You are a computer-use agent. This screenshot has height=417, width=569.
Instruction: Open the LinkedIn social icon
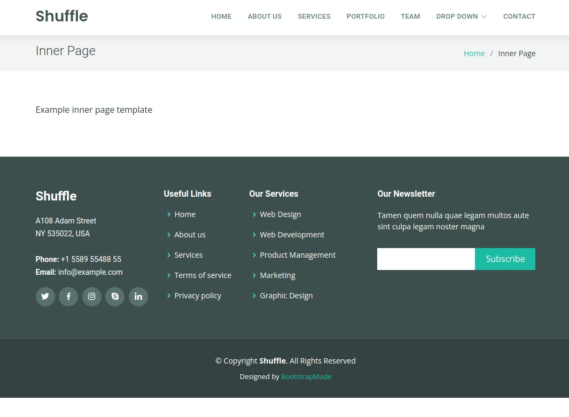click(x=138, y=297)
